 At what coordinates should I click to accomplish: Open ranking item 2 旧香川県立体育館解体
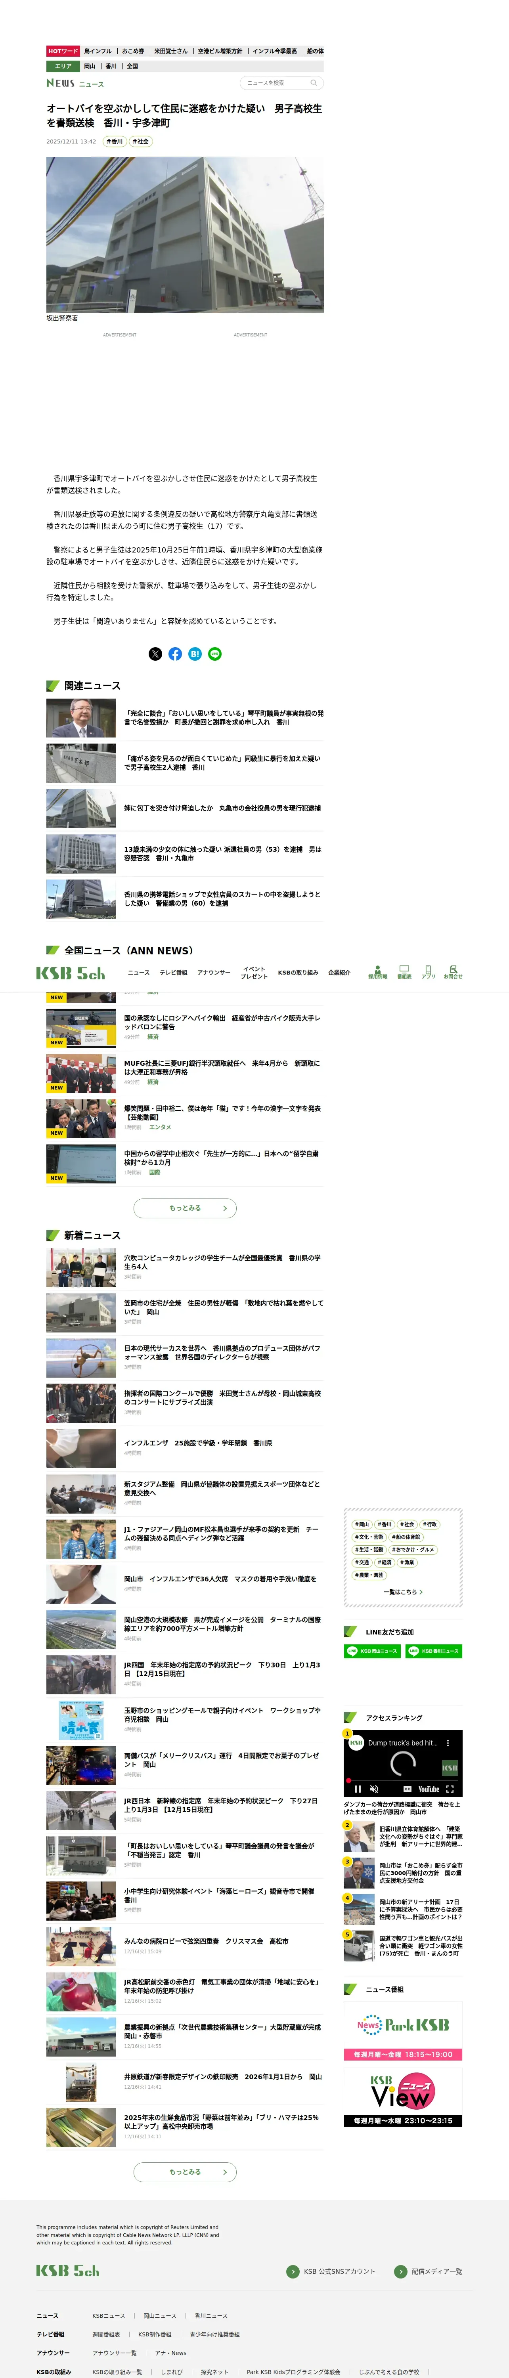pyautogui.click(x=403, y=1836)
